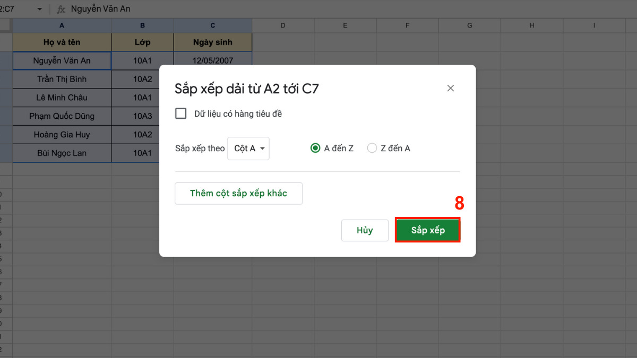Click the fx formula icon
Screen dimensions: 637x358
pos(61,9)
